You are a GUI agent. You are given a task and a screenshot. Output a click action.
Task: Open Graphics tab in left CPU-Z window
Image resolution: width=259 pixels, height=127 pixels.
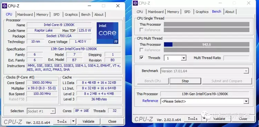(71, 14)
